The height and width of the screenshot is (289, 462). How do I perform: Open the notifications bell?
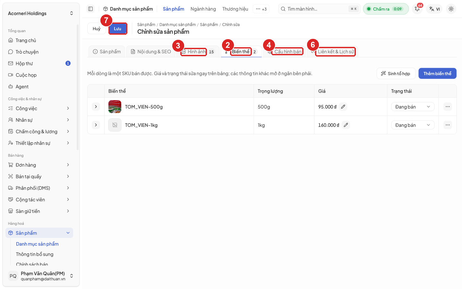[x=417, y=9]
